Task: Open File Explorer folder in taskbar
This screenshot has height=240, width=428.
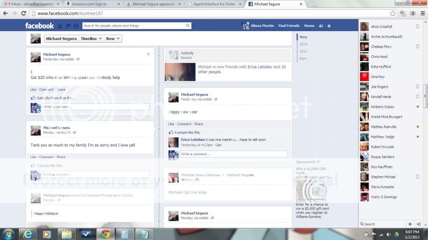Action: click(66, 234)
